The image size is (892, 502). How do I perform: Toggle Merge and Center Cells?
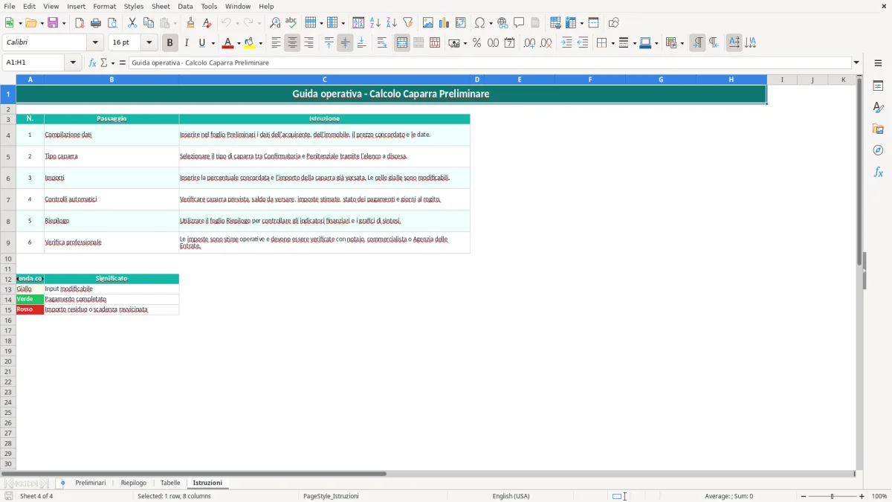[x=402, y=43]
